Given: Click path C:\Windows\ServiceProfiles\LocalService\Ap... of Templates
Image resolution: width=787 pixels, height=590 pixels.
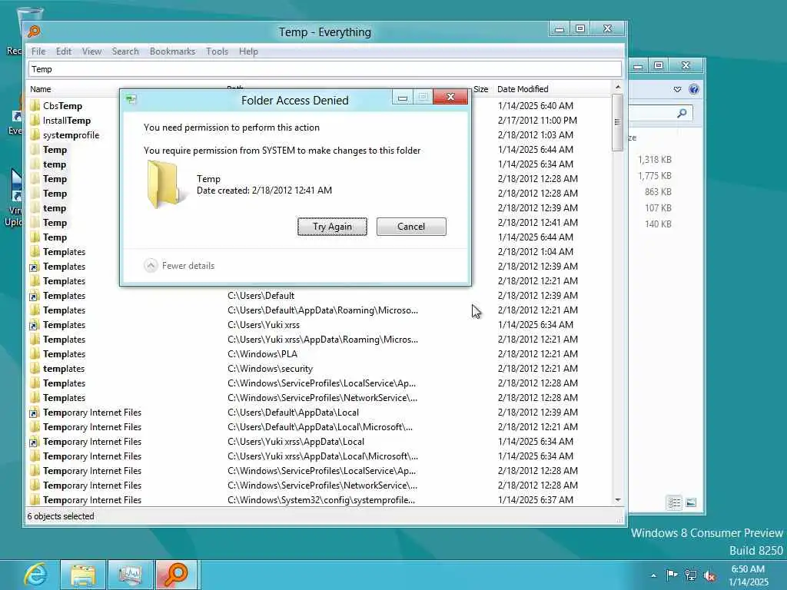Looking at the screenshot, I should pyautogui.click(x=322, y=383).
